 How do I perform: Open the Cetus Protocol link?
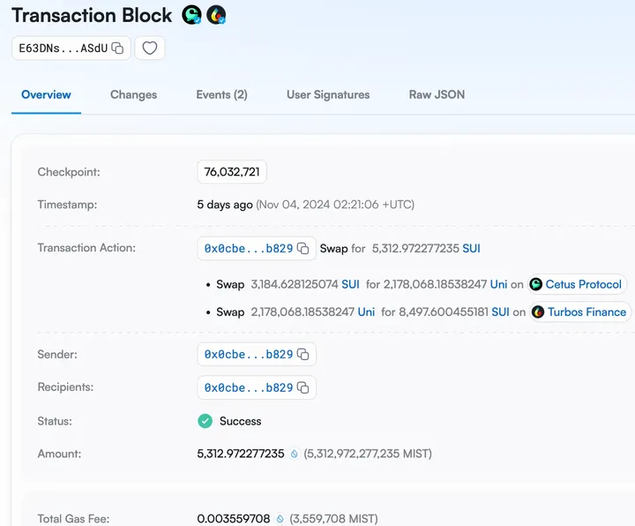pos(583,284)
